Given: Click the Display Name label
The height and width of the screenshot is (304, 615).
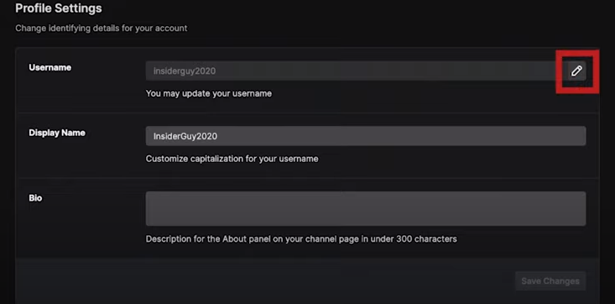Looking at the screenshot, I should tap(57, 133).
